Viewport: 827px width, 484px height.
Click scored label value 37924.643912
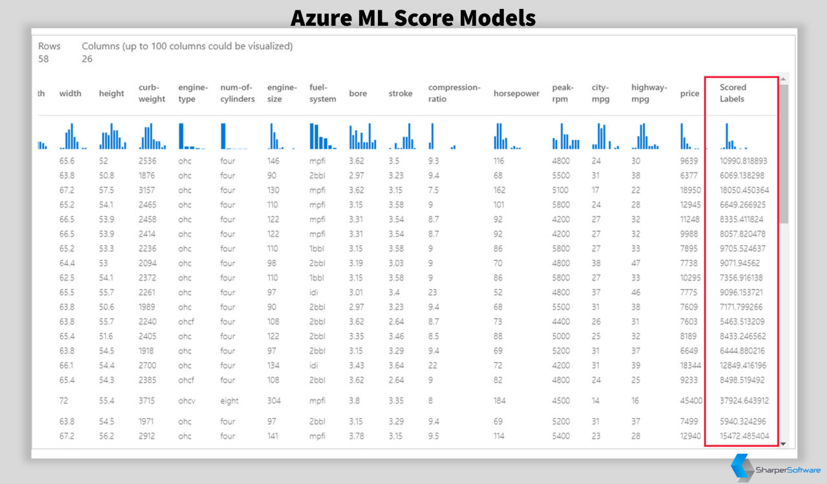(x=744, y=401)
